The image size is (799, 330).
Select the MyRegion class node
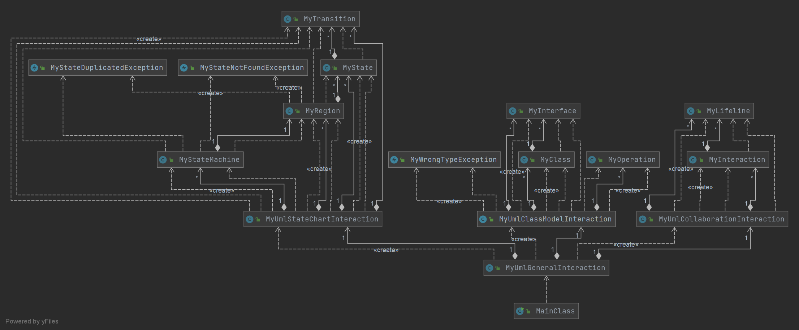click(x=314, y=111)
